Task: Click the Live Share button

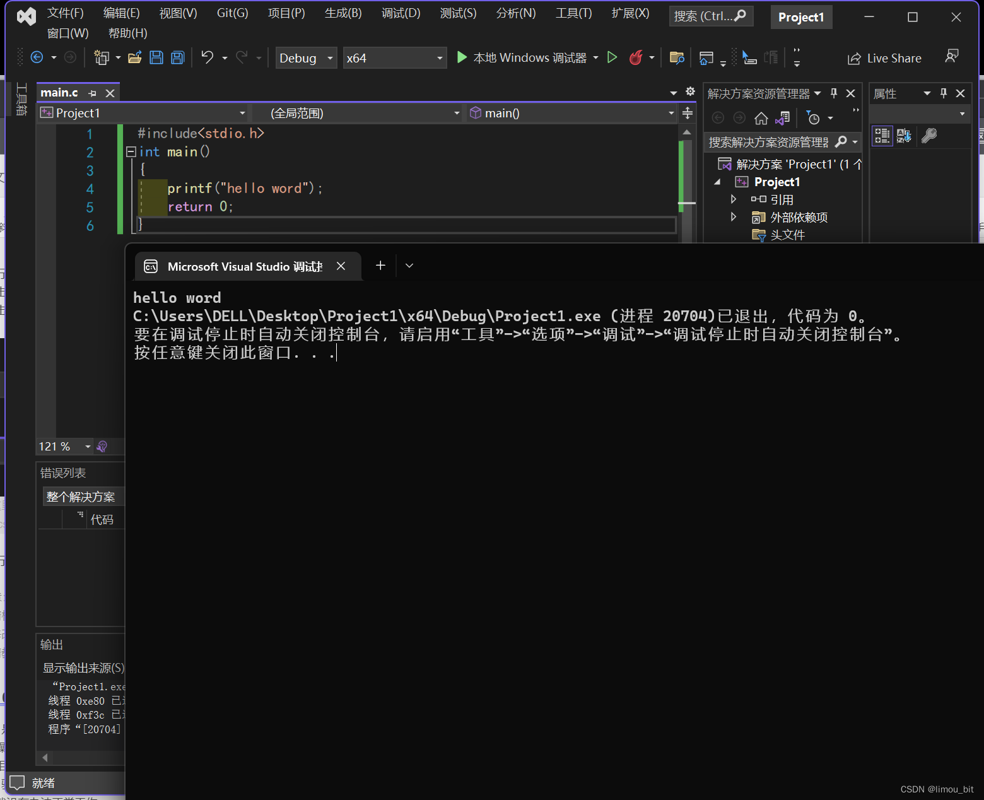Action: (x=884, y=59)
